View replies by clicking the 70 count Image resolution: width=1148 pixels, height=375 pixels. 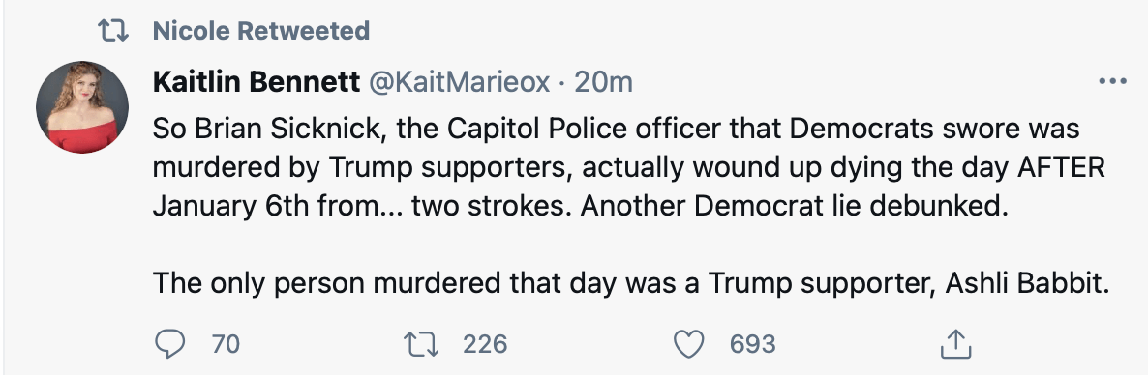click(226, 343)
